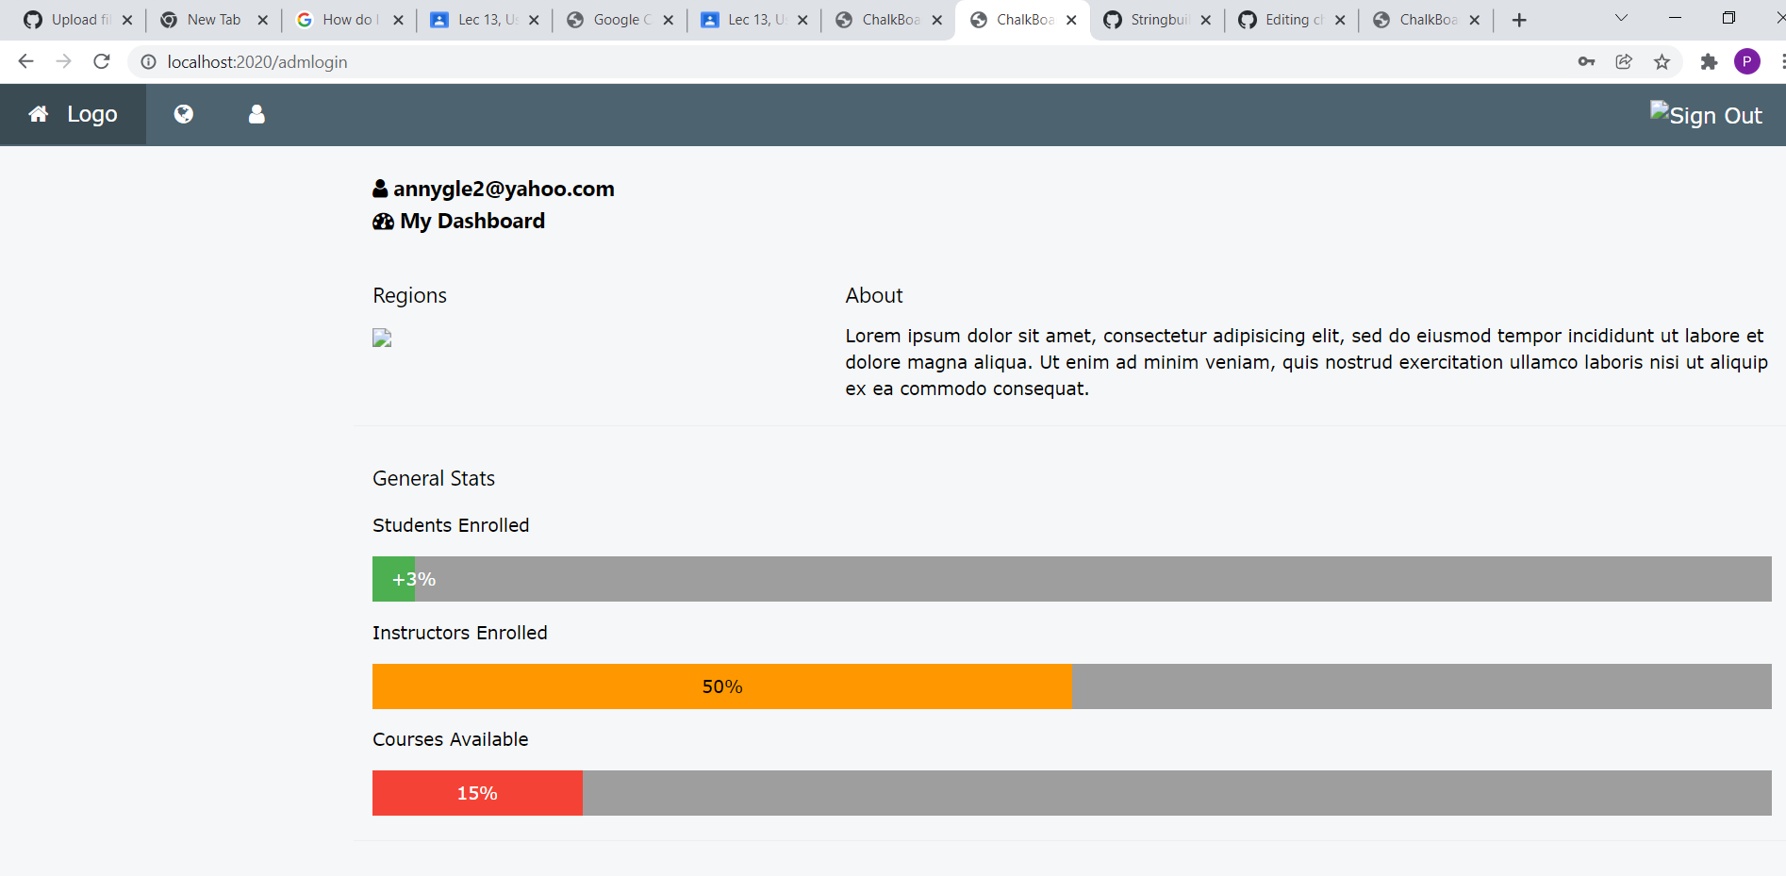Image resolution: width=1786 pixels, height=876 pixels.
Task: Switch to the Editing GitHub tab
Action: (1291, 20)
